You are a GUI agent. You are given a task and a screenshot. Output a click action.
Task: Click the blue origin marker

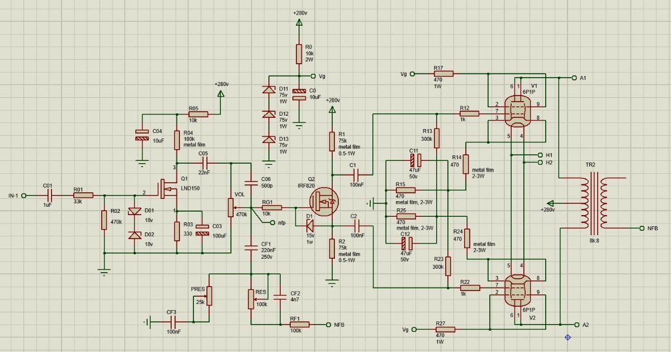tap(568, 337)
